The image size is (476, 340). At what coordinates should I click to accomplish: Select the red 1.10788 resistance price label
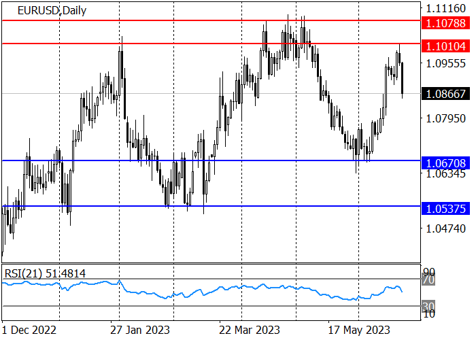(445, 23)
